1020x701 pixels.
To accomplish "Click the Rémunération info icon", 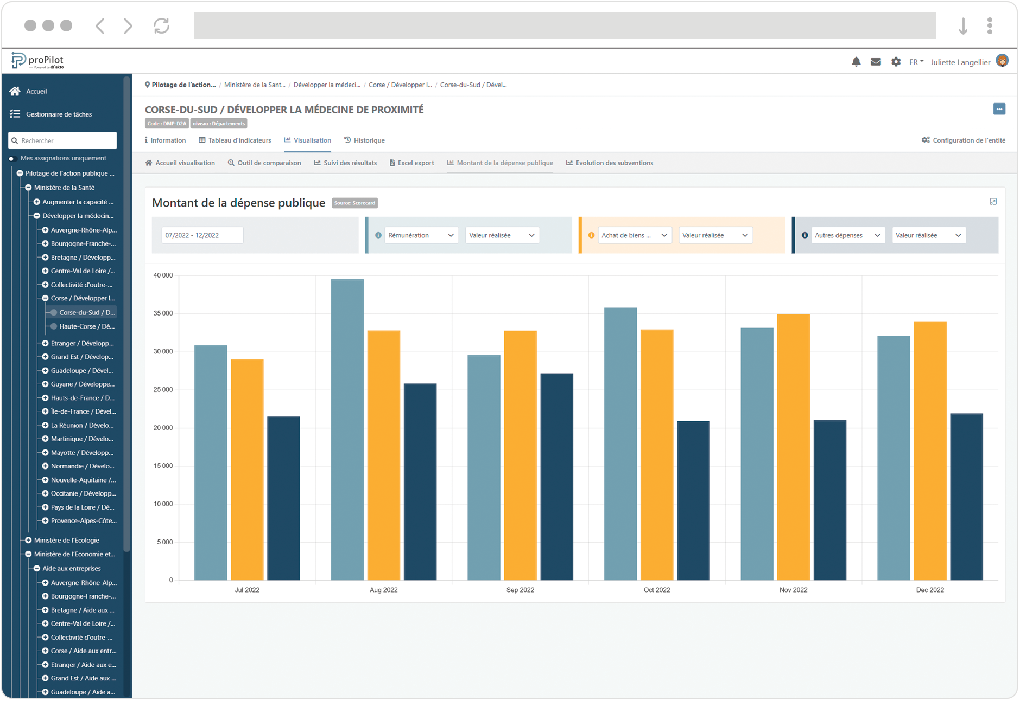I will [x=378, y=235].
